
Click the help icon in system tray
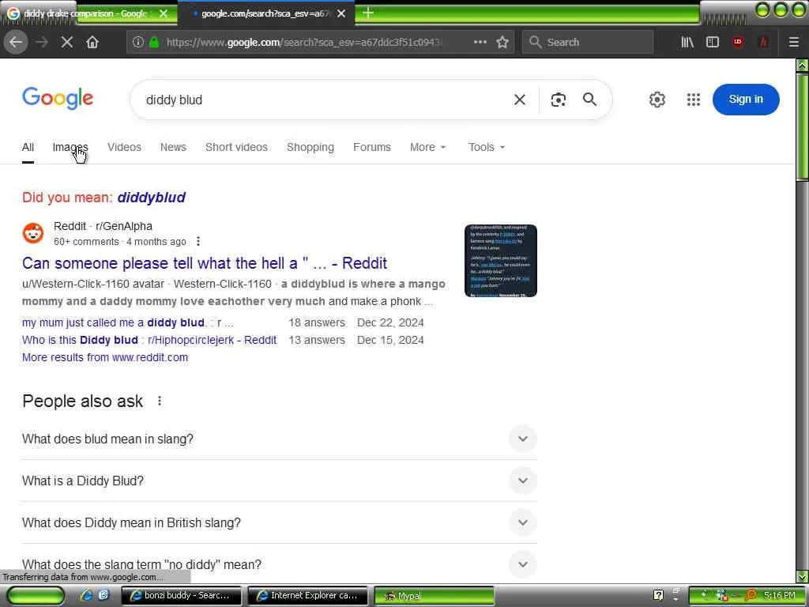pyautogui.click(x=658, y=595)
